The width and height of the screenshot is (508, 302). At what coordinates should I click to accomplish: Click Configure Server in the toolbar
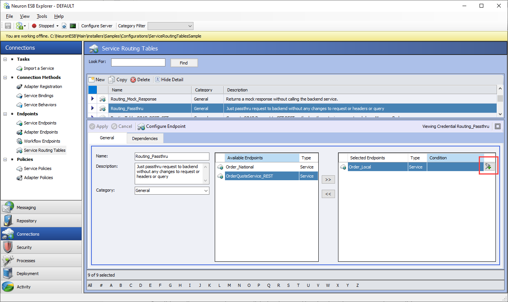pos(97,26)
